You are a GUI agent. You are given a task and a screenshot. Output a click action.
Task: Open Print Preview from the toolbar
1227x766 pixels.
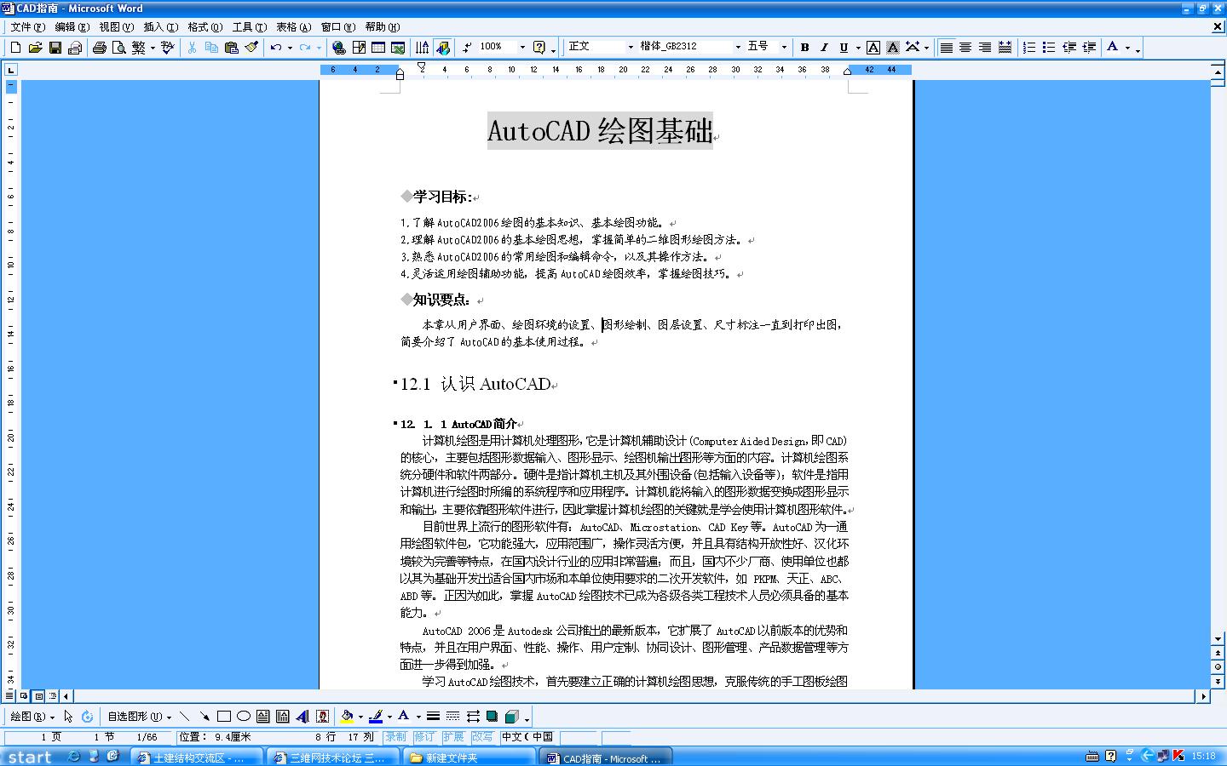point(118,48)
